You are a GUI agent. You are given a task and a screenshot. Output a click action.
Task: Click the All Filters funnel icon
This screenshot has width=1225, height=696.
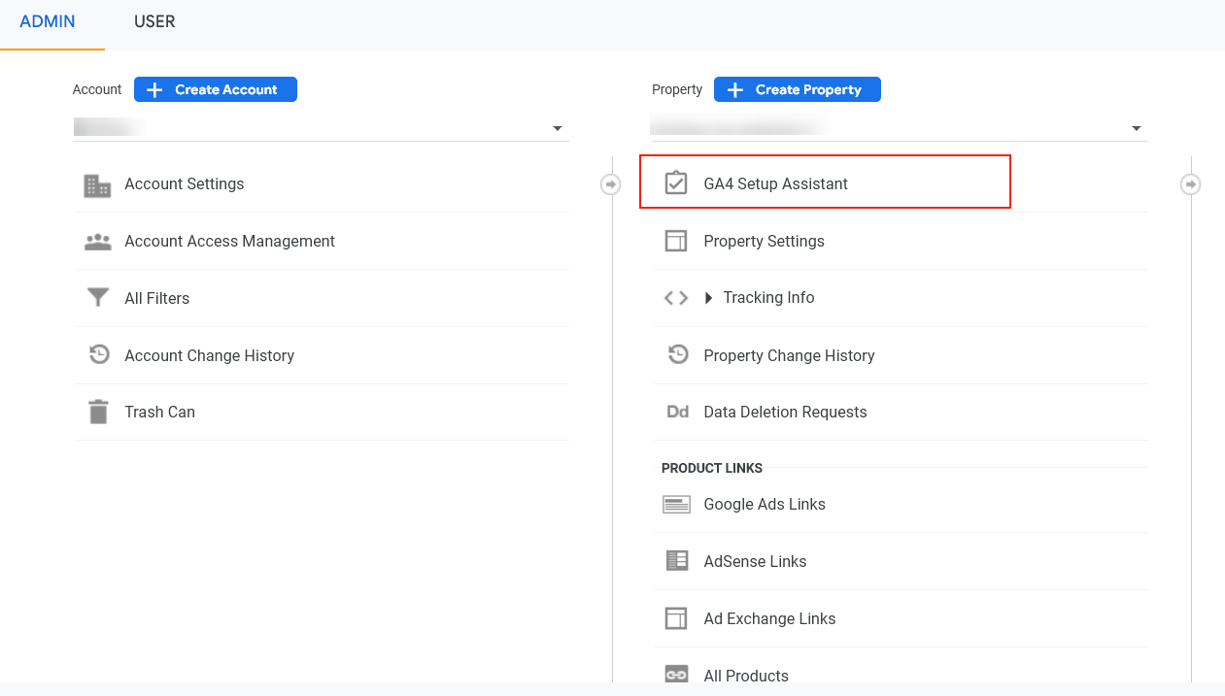click(x=98, y=298)
